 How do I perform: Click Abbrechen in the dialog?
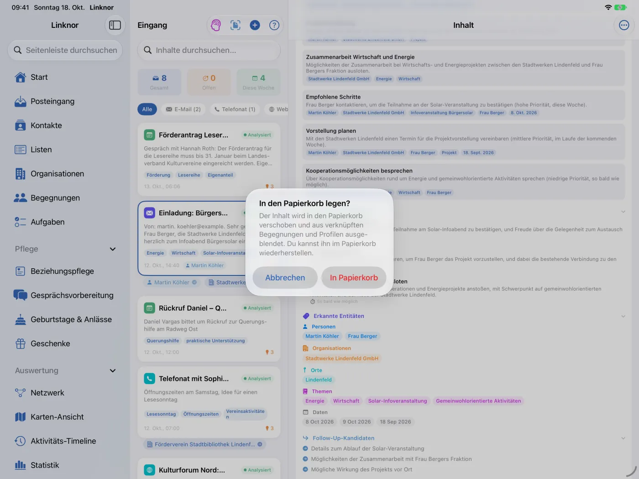point(285,278)
